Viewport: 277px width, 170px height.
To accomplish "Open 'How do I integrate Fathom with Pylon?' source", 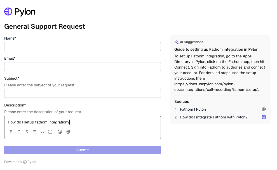I will click(x=213, y=117).
